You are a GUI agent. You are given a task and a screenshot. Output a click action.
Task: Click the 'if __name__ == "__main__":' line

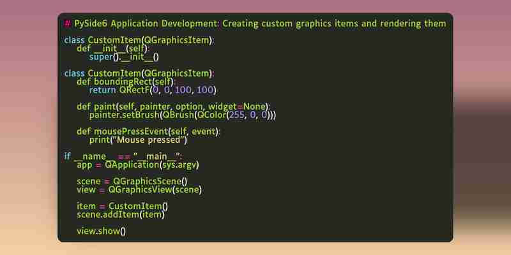coord(123,156)
